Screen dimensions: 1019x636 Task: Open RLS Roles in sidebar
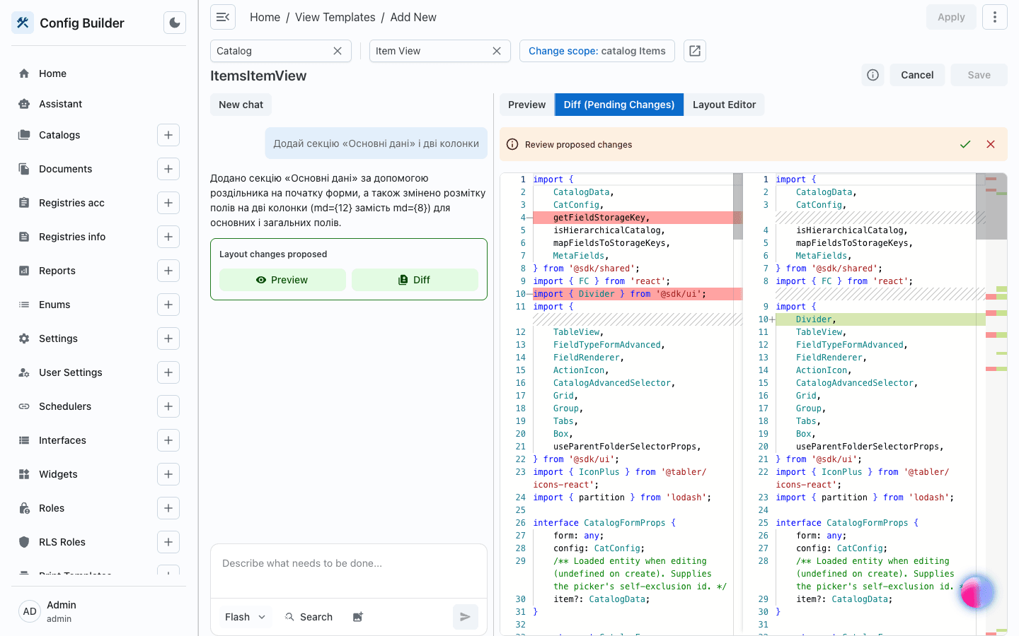click(x=62, y=542)
